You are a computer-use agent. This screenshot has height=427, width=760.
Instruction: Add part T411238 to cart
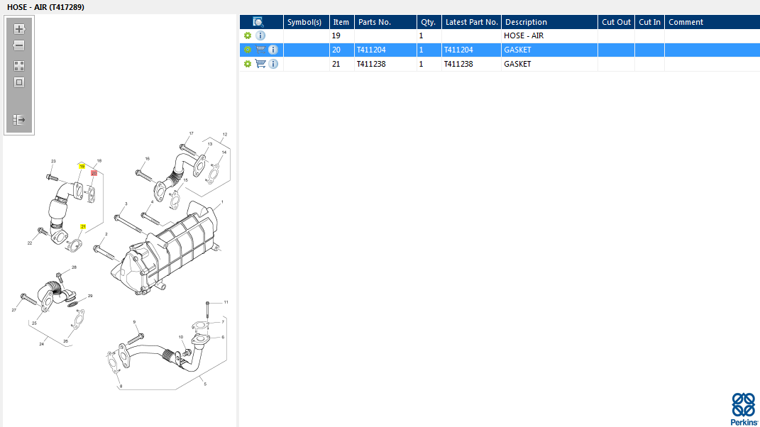(260, 64)
